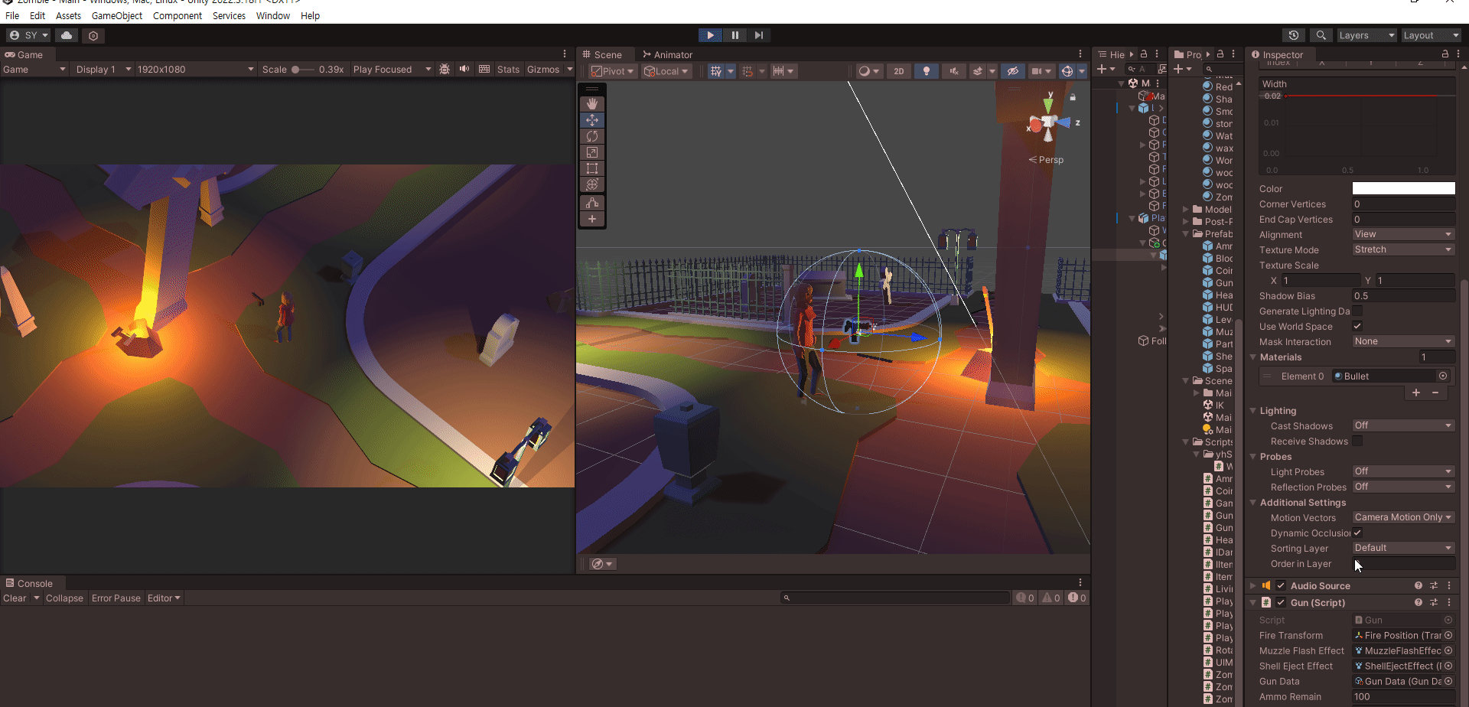Open version control settings icon
The width and height of the screenshot is (1469, 707).
pyautogui.click(x=93, y=35)
